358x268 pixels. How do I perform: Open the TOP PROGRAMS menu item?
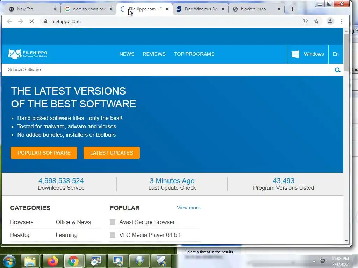[194, 54]
